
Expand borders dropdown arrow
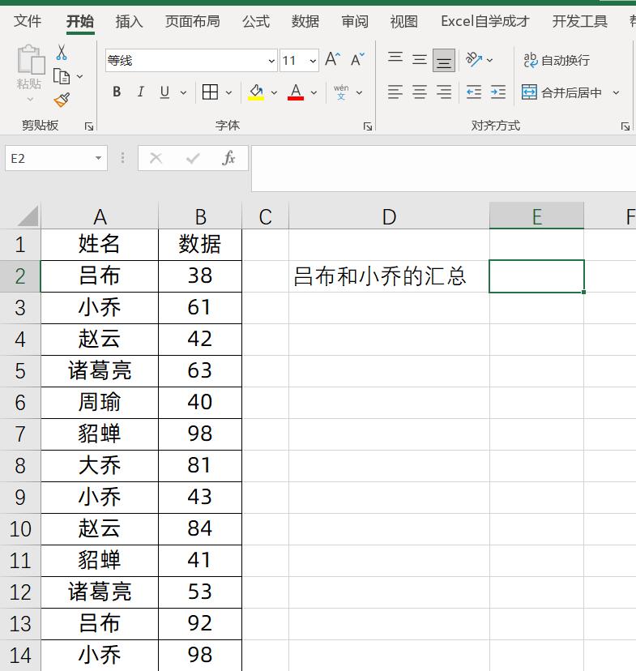point(228,92)
